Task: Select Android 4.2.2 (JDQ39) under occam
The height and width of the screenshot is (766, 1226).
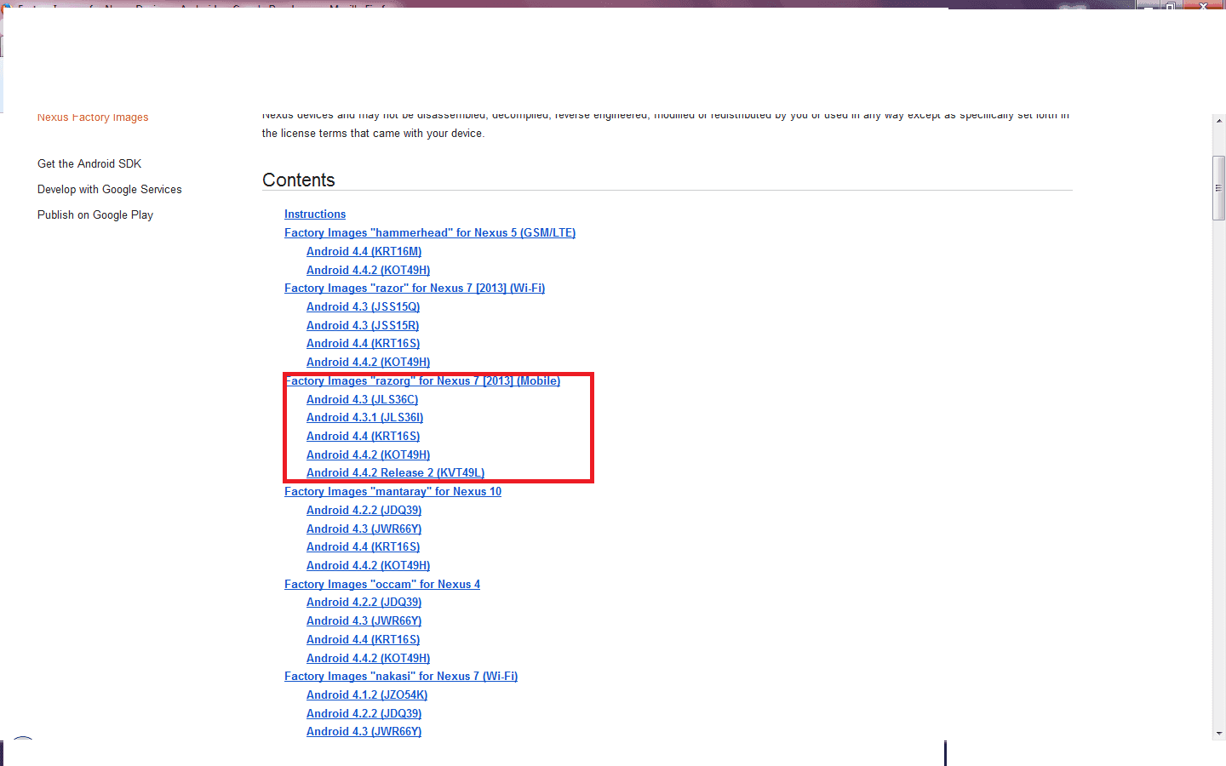Action: pyautogui.click(x=364, y=602)
